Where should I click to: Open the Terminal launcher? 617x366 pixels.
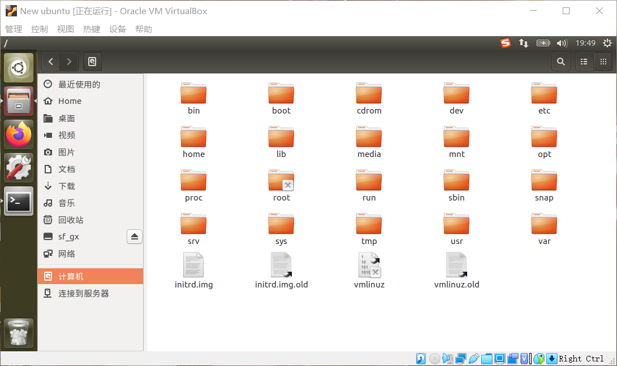pyautogui.click(x=19, y=201)
